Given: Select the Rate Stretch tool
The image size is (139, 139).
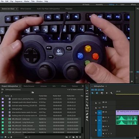Looking at the screenshot, I should coord(87,102).
